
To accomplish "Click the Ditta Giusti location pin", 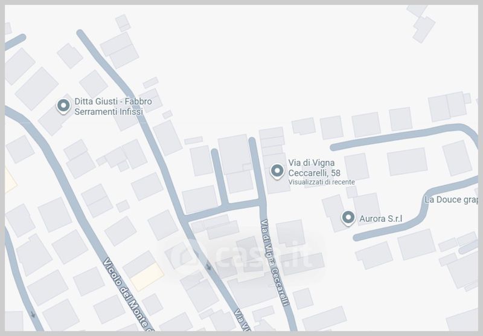I will pyautogui.click(x=63, y=106).
